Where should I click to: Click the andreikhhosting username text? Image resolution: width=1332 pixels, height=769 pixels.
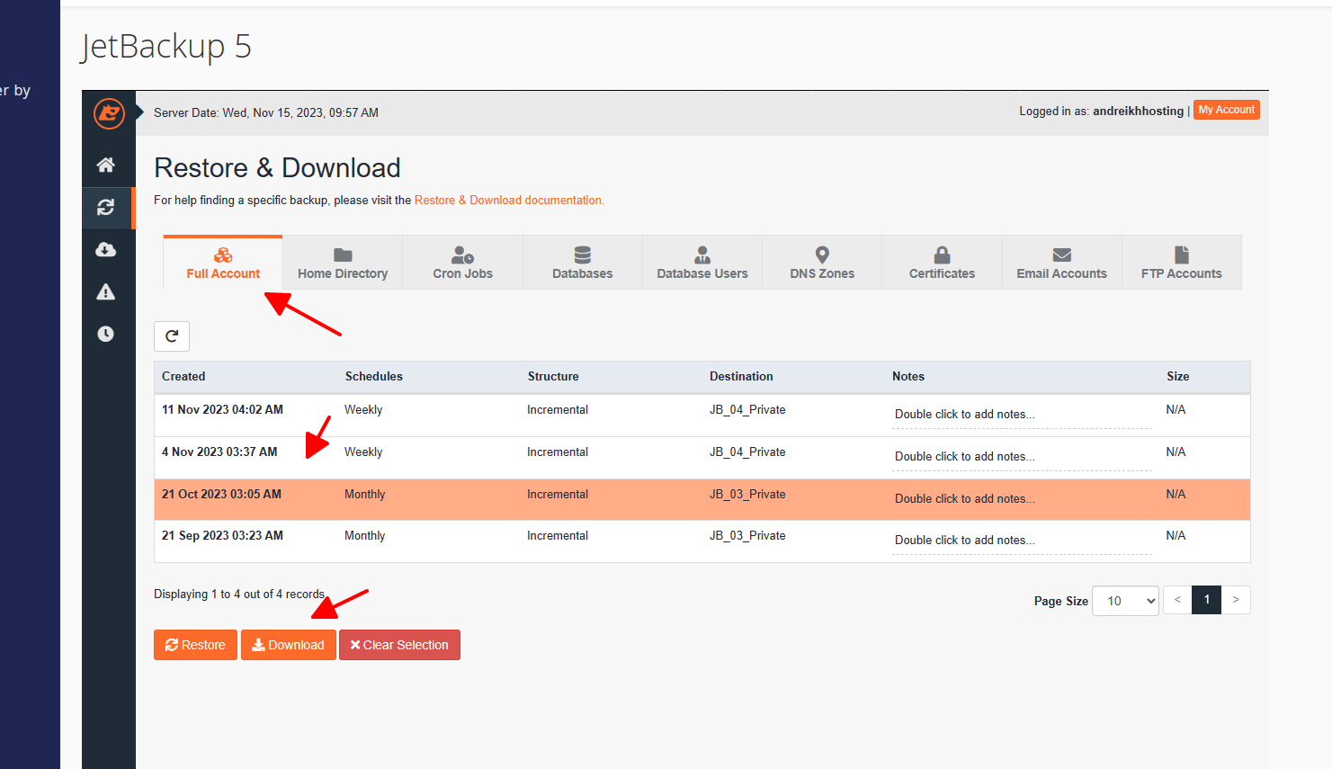pos(1138,112)
